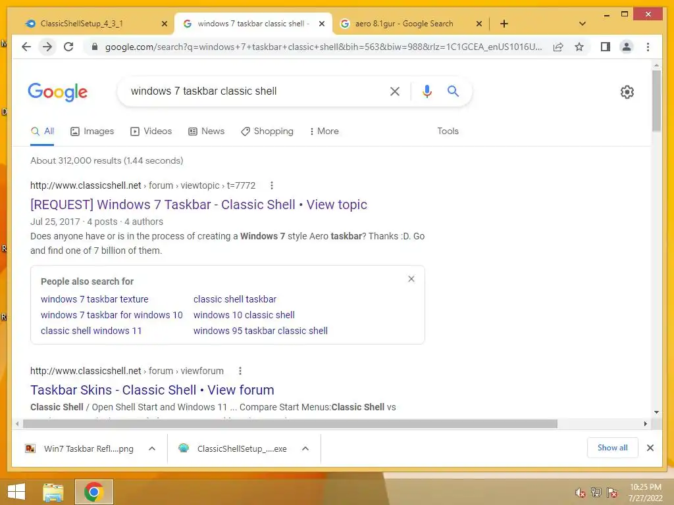This screenshot has height=505, width=674.
Task: Close the aero 8.1gur Google Search tab
Action: (x=479, y=24)
